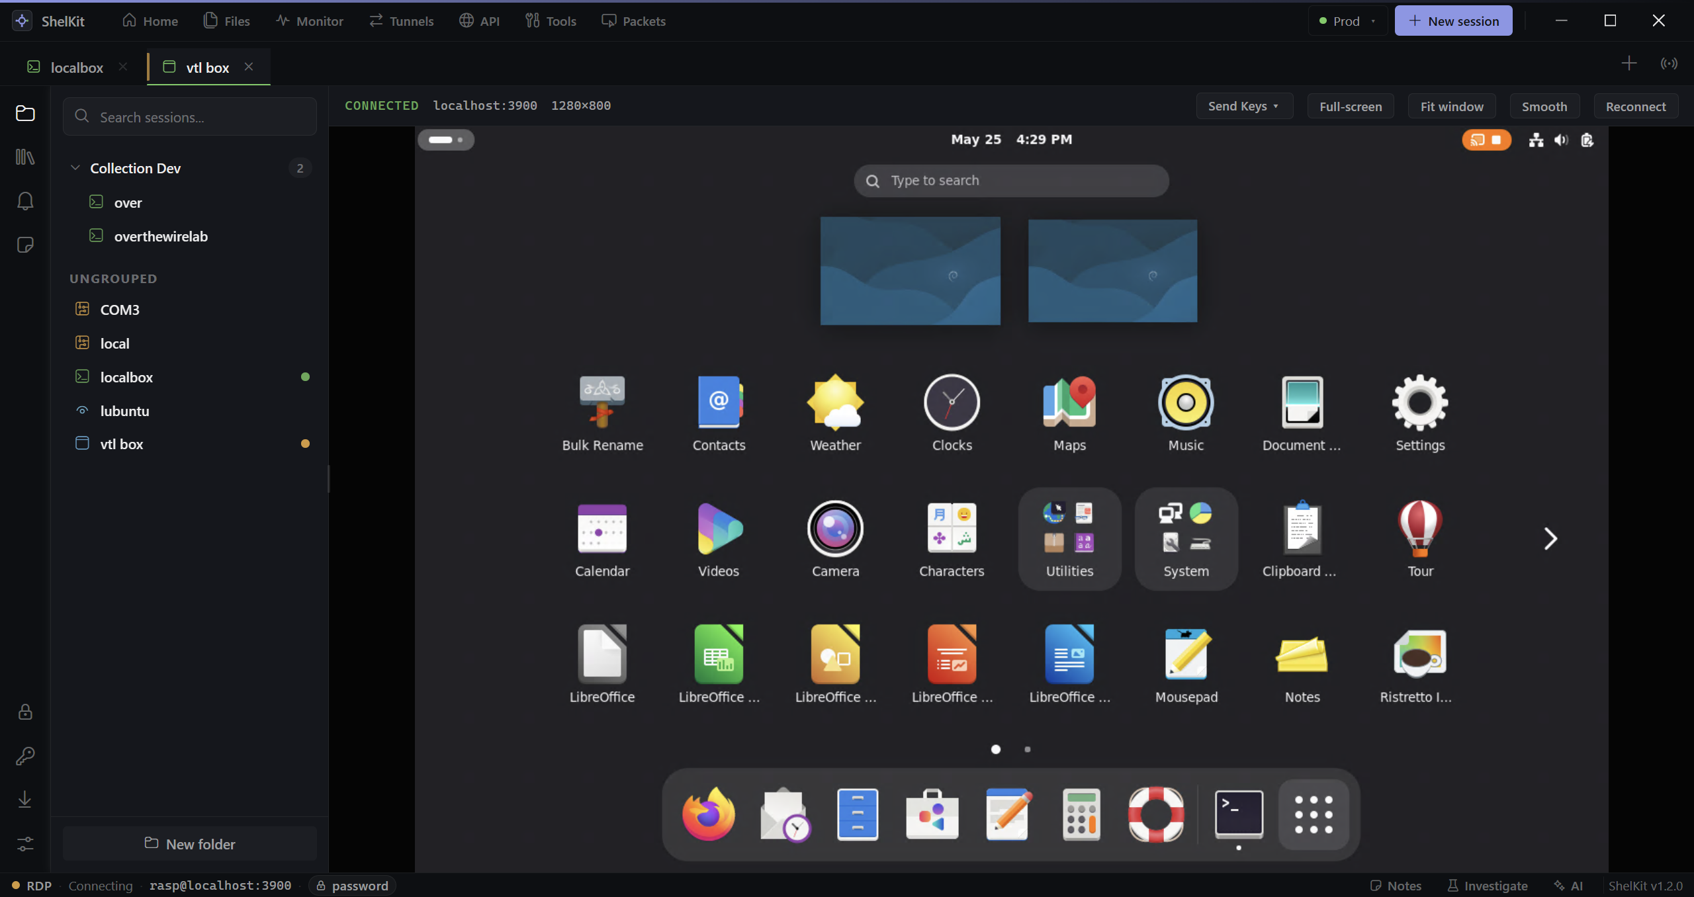Click AI in the status bar
The height and width of the screenshot is (897, 1694).
(x=1569, y=885)
